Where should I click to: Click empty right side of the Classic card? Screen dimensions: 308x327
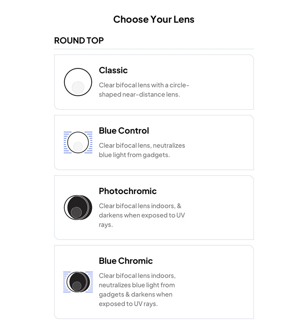tap(225, 82)
